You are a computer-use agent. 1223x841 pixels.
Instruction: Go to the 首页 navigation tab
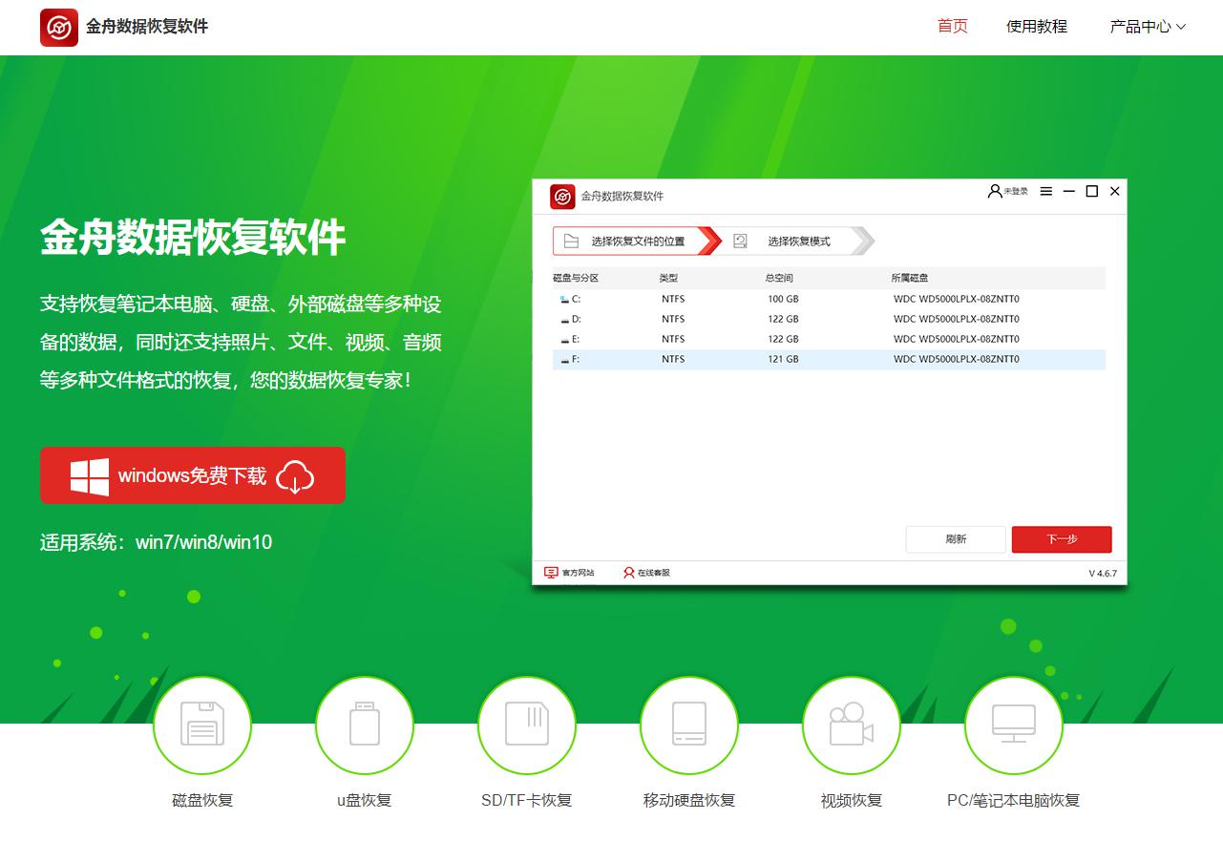pyautogui.click(x=952, y=27)
